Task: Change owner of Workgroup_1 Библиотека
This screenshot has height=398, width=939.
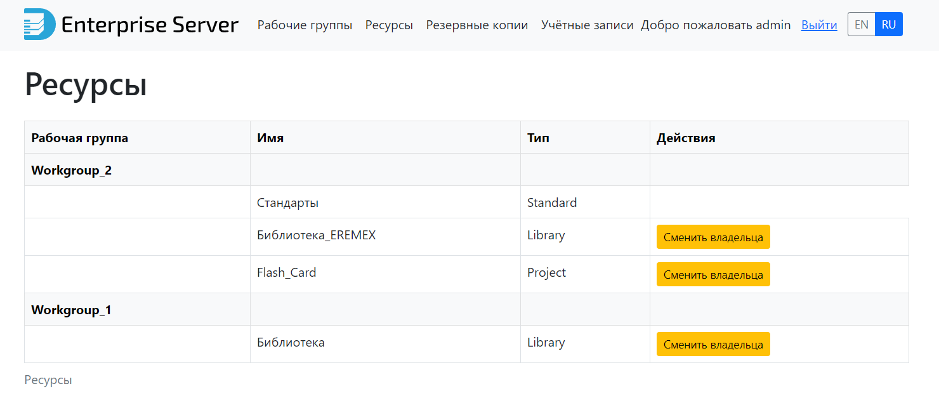Action: coord(713,345)
